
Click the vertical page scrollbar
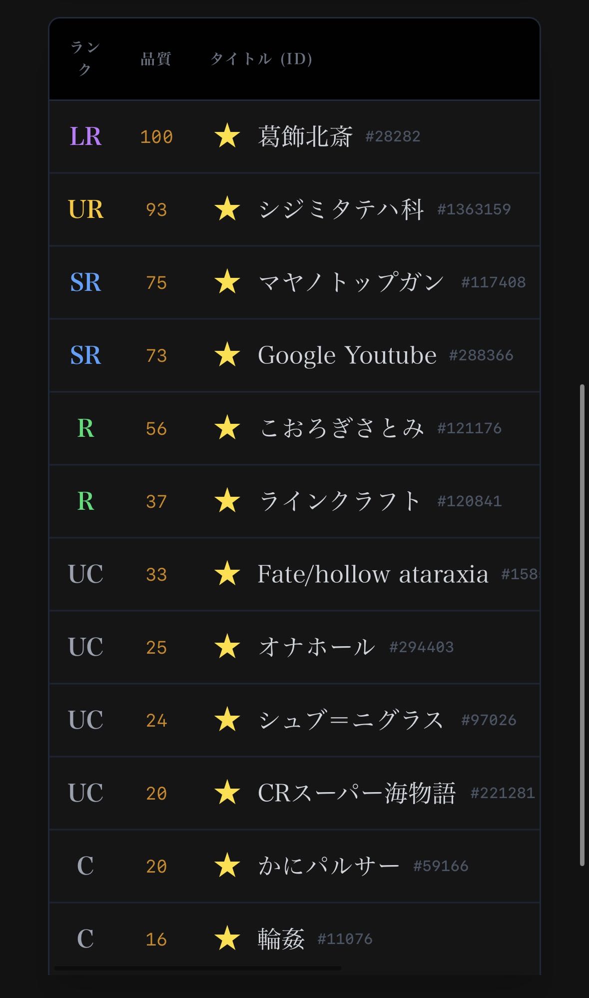582,625
